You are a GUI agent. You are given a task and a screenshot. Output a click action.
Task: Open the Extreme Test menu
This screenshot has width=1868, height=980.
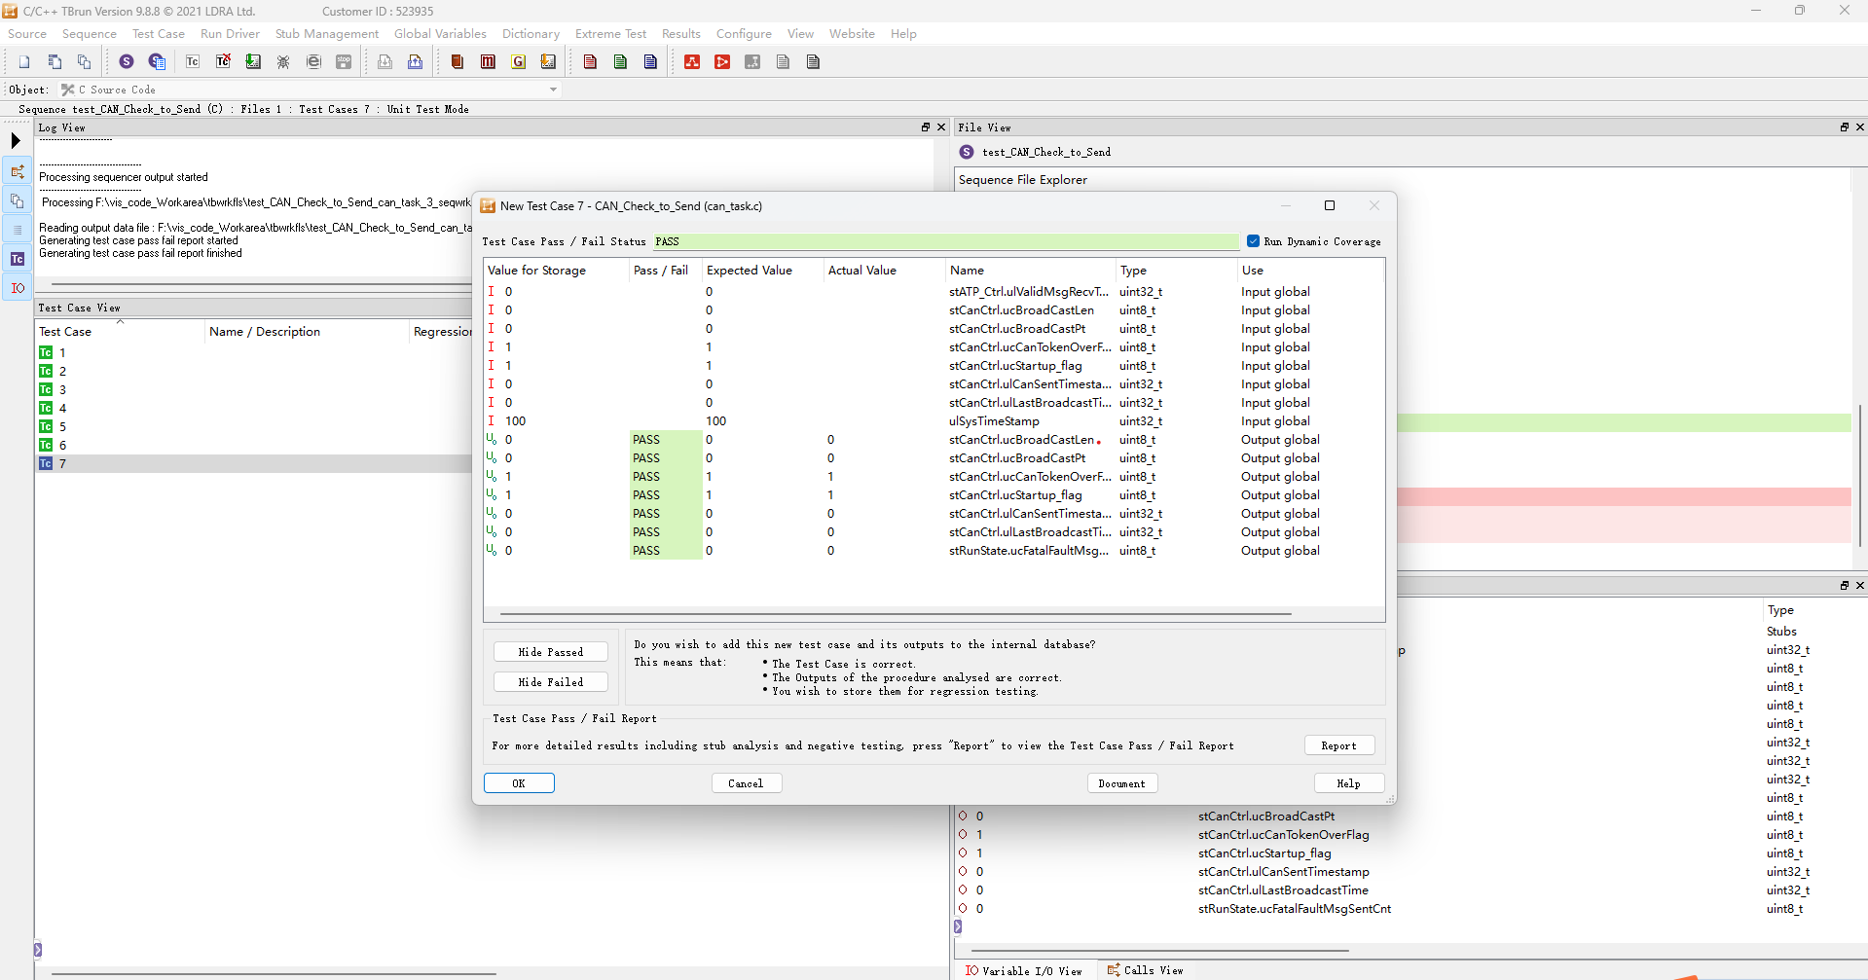(x=610, y=34)
